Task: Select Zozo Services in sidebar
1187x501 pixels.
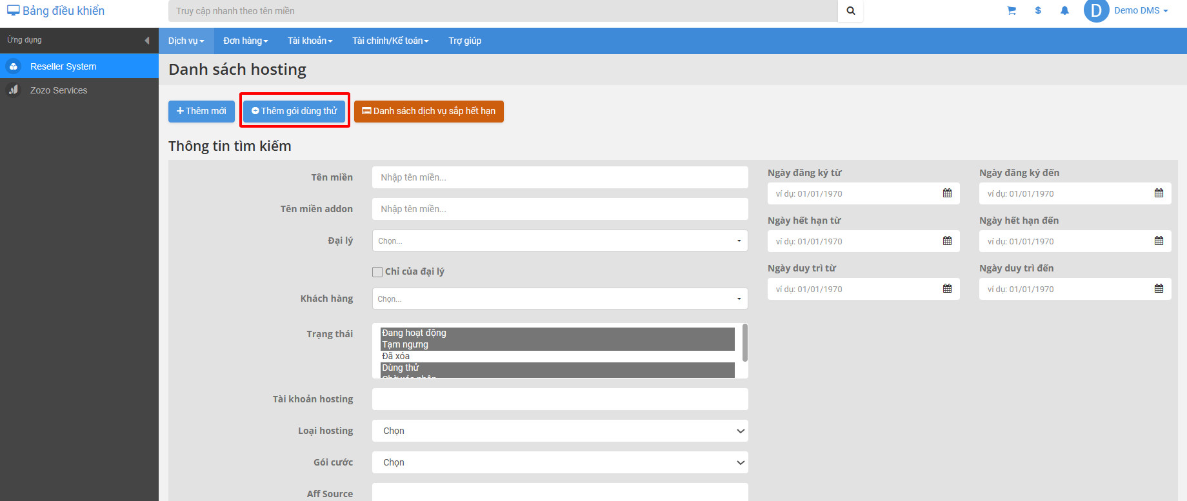Action: pos(79,90)
